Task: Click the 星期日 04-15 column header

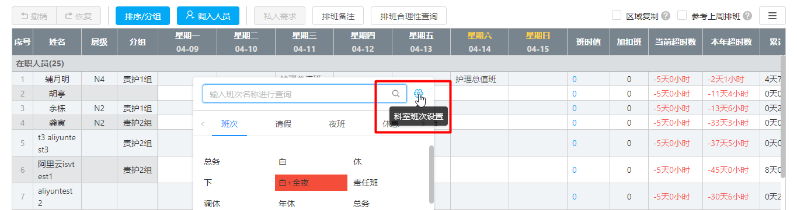Action: (x=538, y=42)
